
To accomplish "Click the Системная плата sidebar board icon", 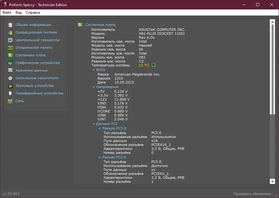I will pyautogui.click(x=10, y=55).
